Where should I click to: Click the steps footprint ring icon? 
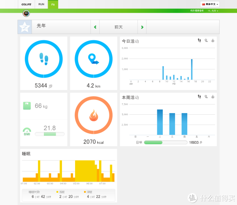44,59
